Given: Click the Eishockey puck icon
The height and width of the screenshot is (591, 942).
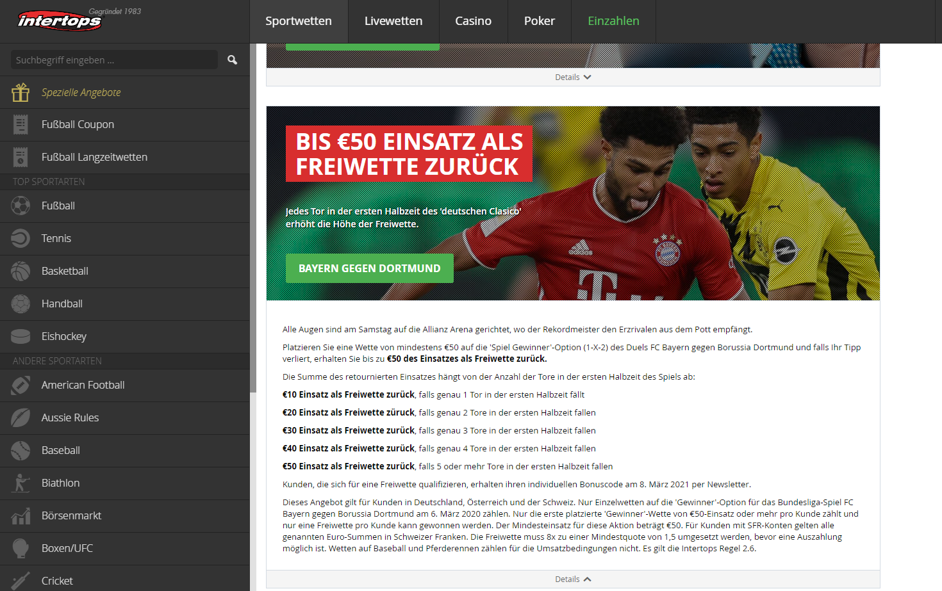Looking at the screenshot, I should tap(21, 336).
